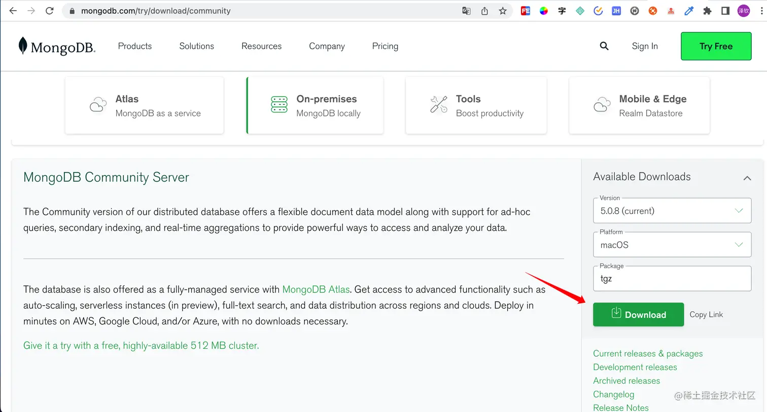Go to the Pricing page

385,46
